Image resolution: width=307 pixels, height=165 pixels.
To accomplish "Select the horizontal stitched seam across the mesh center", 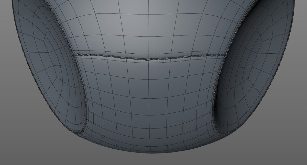I will tap(150, 56).
